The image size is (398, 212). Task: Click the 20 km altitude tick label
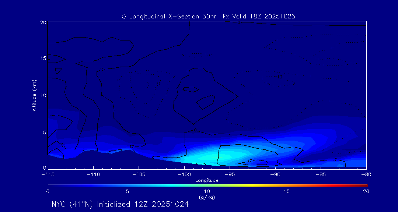point(42,22)
